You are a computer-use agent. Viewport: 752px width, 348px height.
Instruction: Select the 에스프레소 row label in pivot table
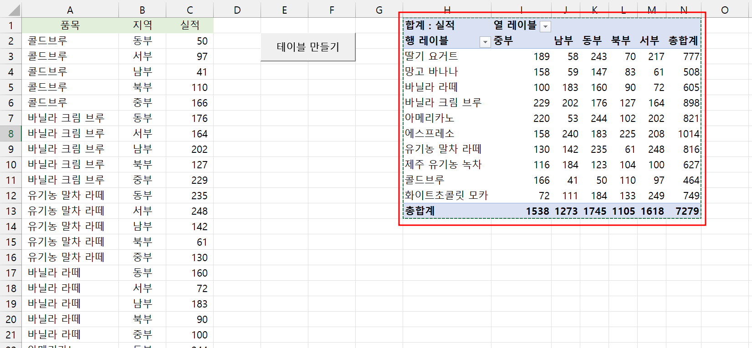(430, 134)
